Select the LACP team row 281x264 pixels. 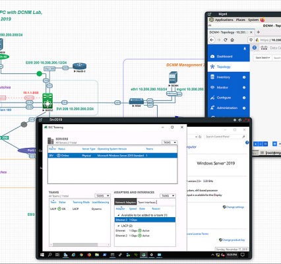tap(80, 209)
